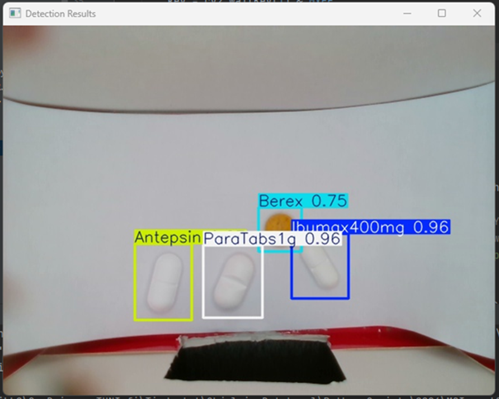Click the Detection Results window icon

point(16,13)
